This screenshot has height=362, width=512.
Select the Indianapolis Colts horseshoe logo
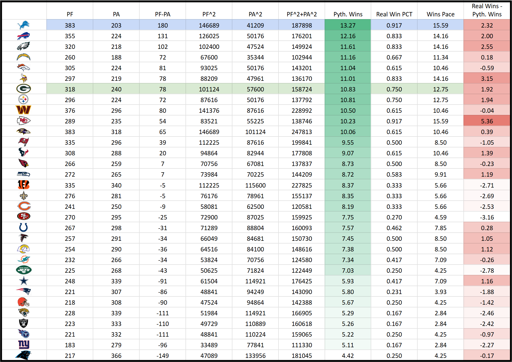point(23,227)
